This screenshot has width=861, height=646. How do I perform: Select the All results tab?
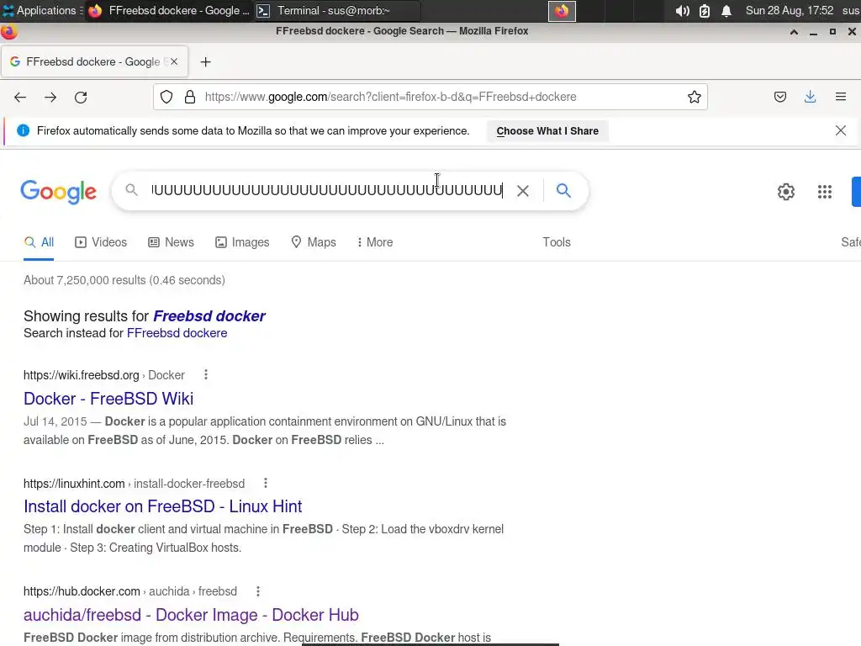pyautogui.click(x=39, y=242)
